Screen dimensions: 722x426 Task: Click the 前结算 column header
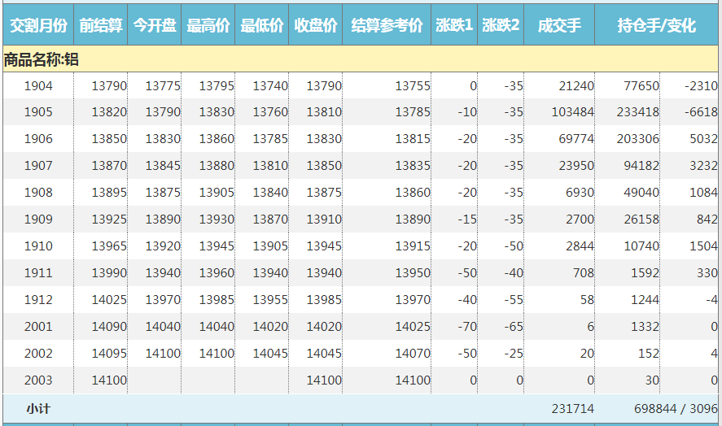click(x=101, y=25)
